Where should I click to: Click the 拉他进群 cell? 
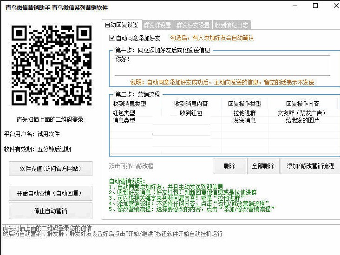[245, 113]
